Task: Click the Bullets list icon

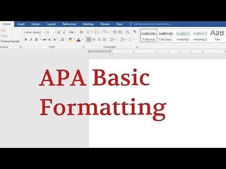Action: (x=89, y=32)
